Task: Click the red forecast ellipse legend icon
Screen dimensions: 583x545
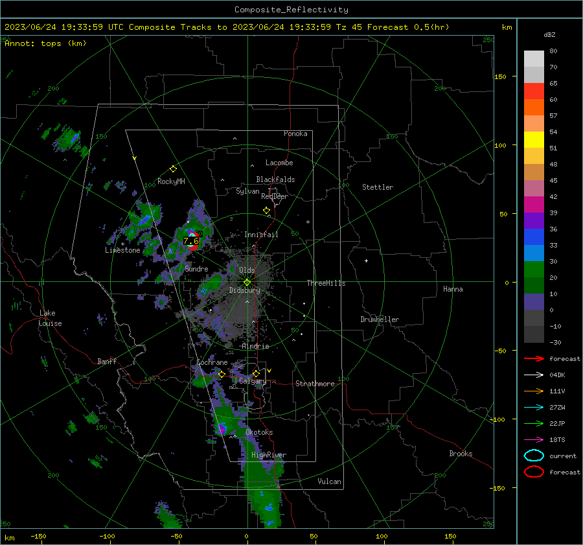Action: pyautogui.click(x=534, y=472)
